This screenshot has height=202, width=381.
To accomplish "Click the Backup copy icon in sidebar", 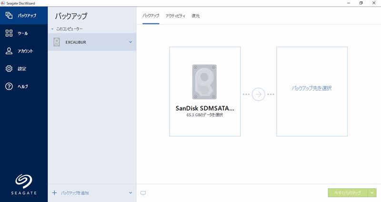I will (x=9, y=16).
